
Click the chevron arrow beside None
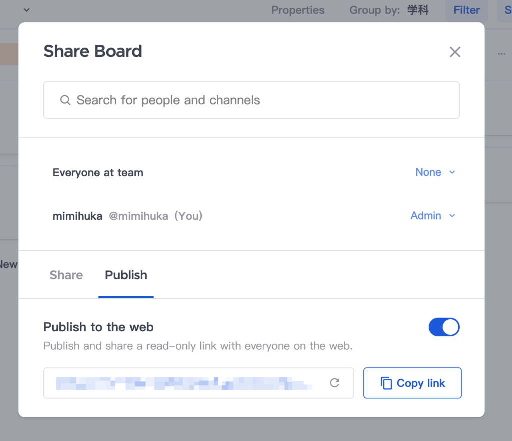[x=452, y=172]
